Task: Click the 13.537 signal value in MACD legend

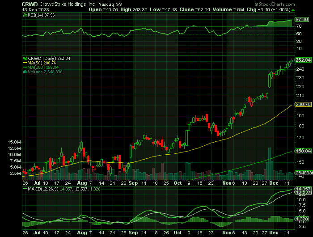Action: click(x=81, y=189)
